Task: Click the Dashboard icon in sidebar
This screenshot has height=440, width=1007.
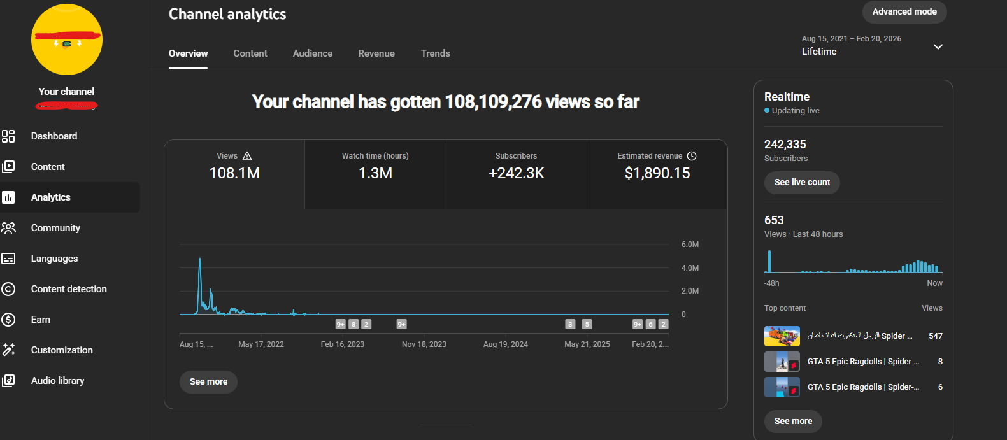Action: pos(8,136)
